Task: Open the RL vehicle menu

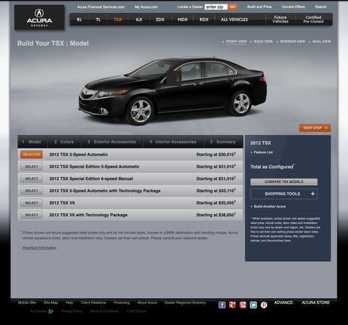Action: [79, 20]
